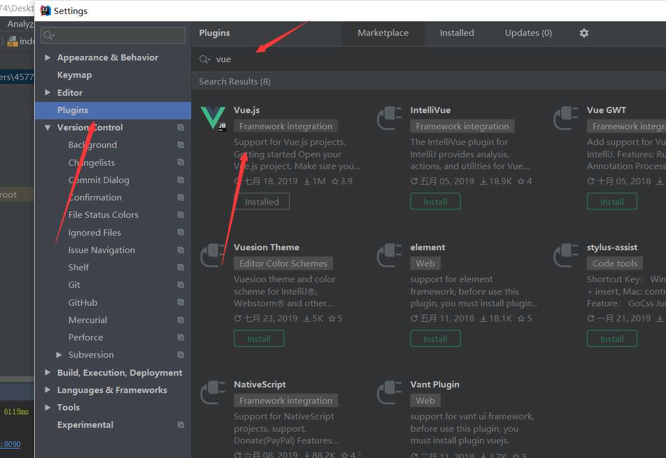The image size is (666, 458).
Task: Click project-level icon beside File Status Colors
Action: pyautogui.click(x=181, y=214)
